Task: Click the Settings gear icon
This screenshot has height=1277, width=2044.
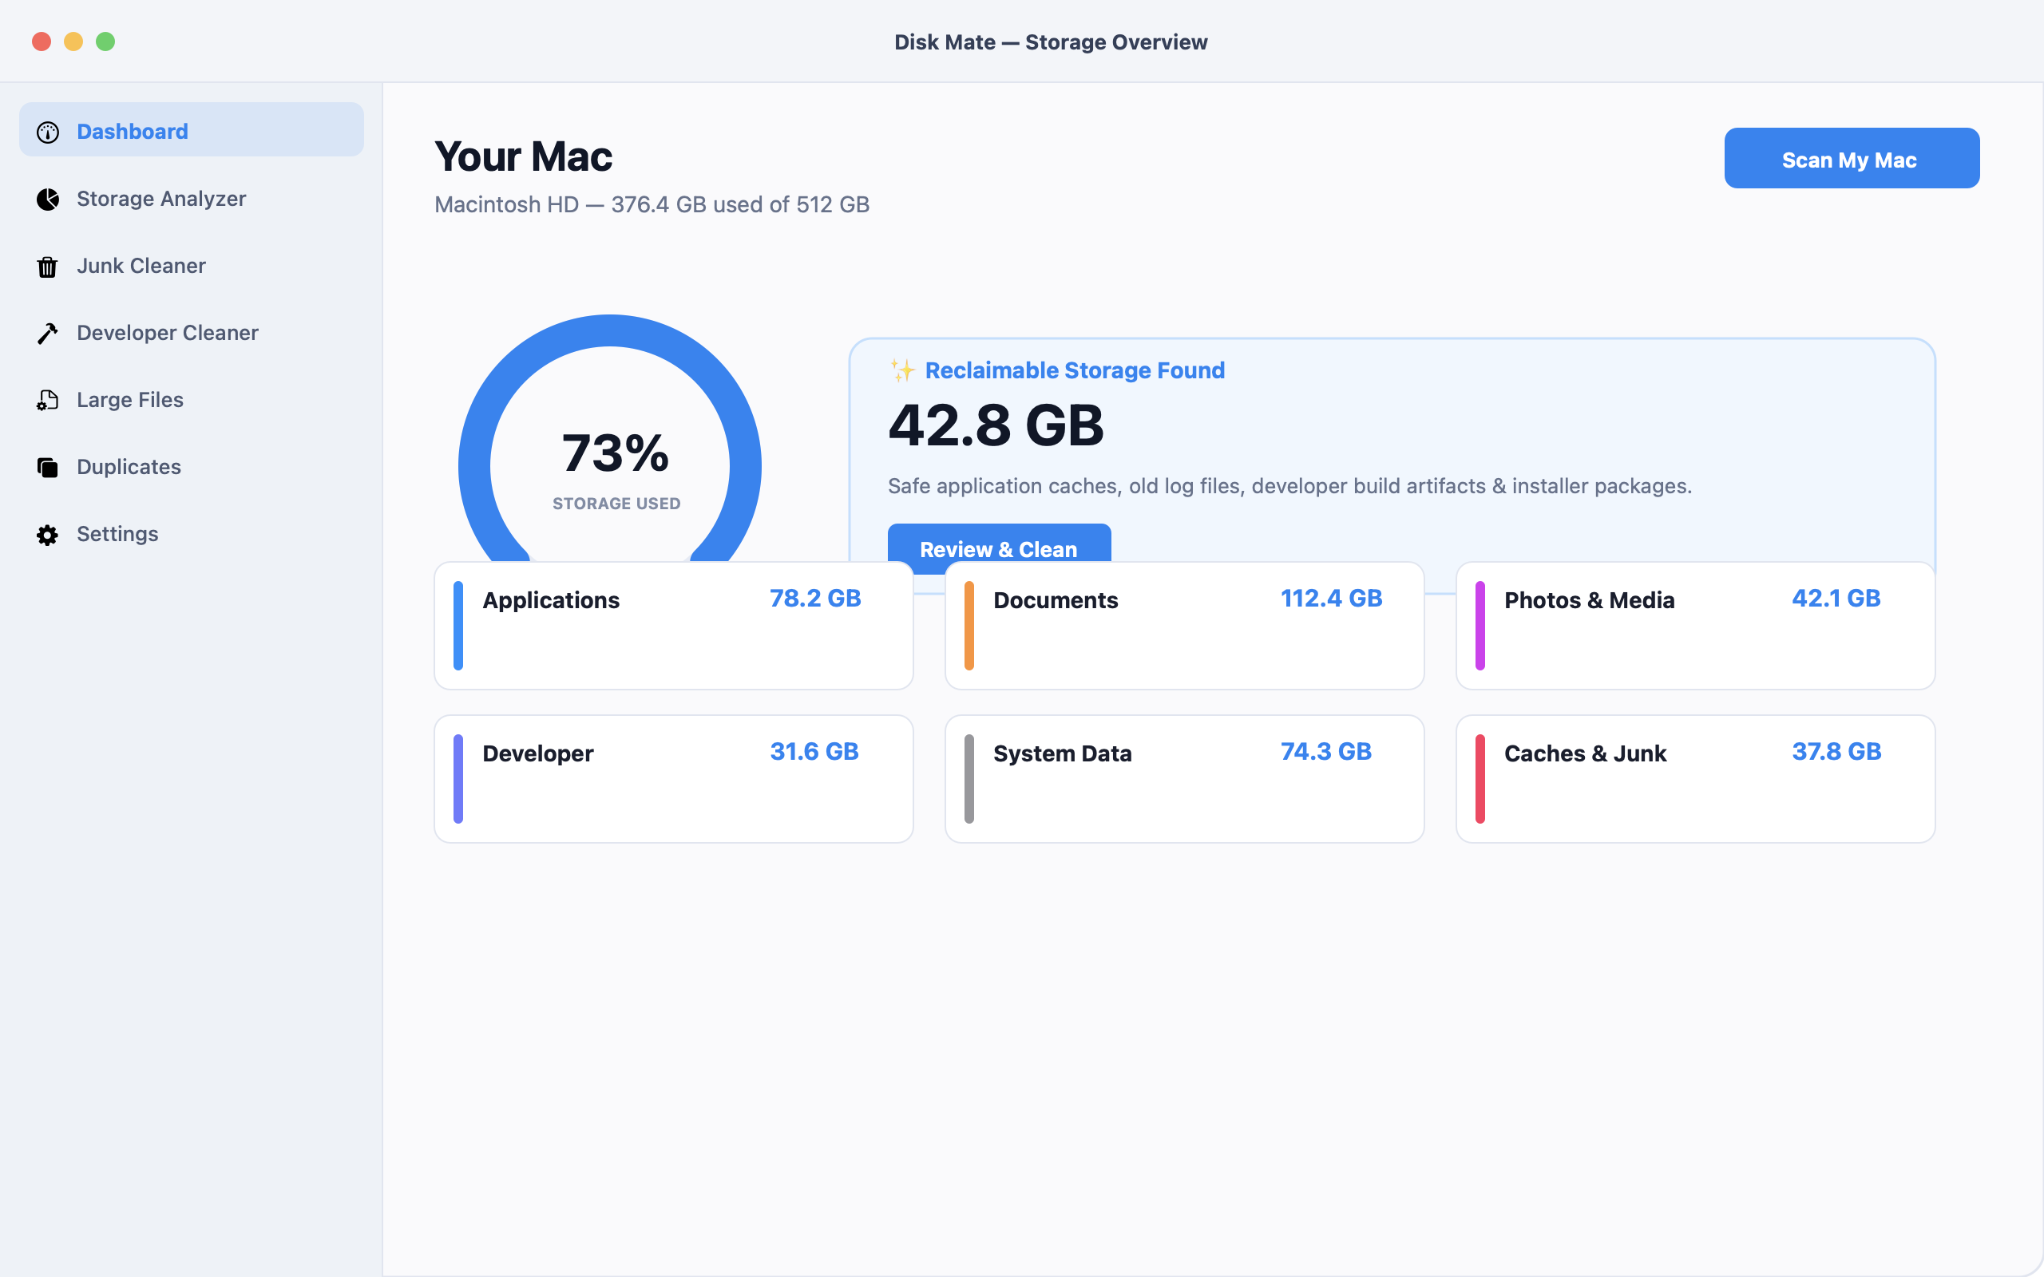Action: pyautogui.click(x=47, y=535)
